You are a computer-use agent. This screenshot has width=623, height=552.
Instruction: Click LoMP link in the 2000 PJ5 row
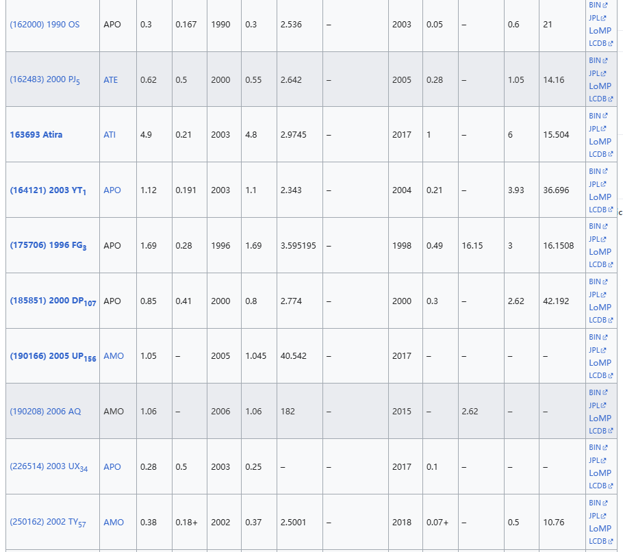click(600, 86)
